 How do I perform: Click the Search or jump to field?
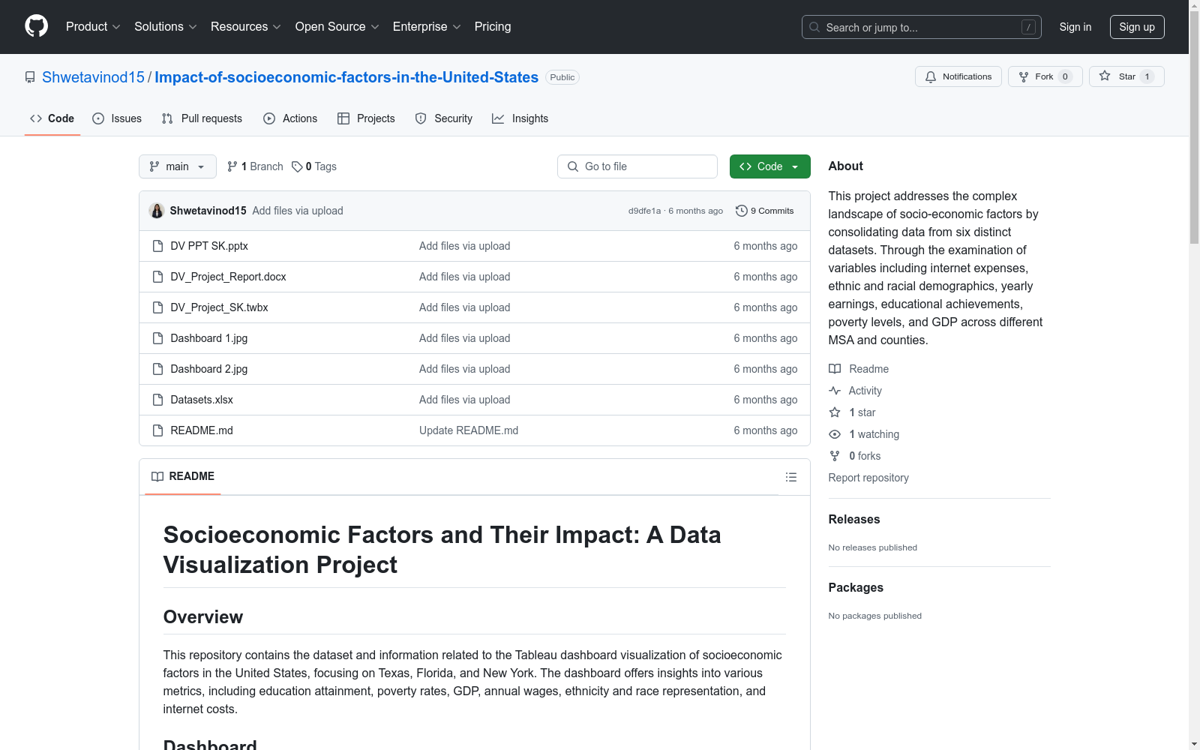coord(922,27)
